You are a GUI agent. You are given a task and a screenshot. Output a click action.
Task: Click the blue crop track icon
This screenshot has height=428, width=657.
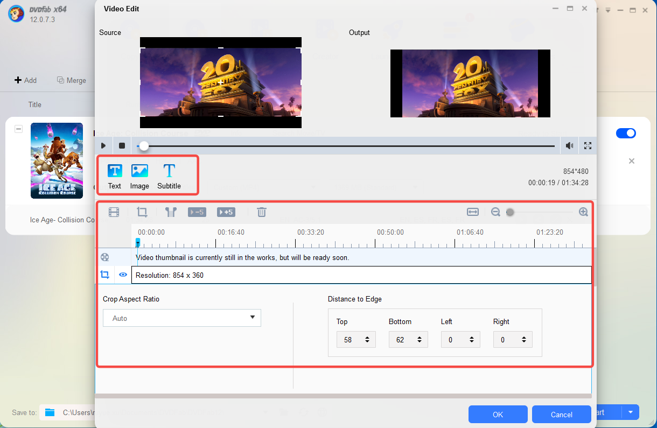(105, 275)
